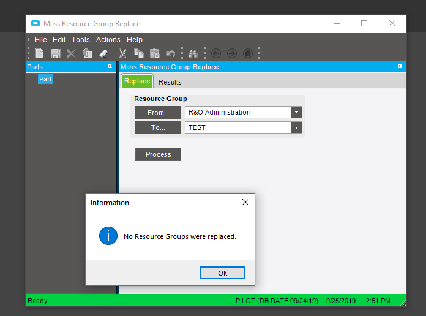
Task: Pin the Parts panel
Action: tap(110, 67)
